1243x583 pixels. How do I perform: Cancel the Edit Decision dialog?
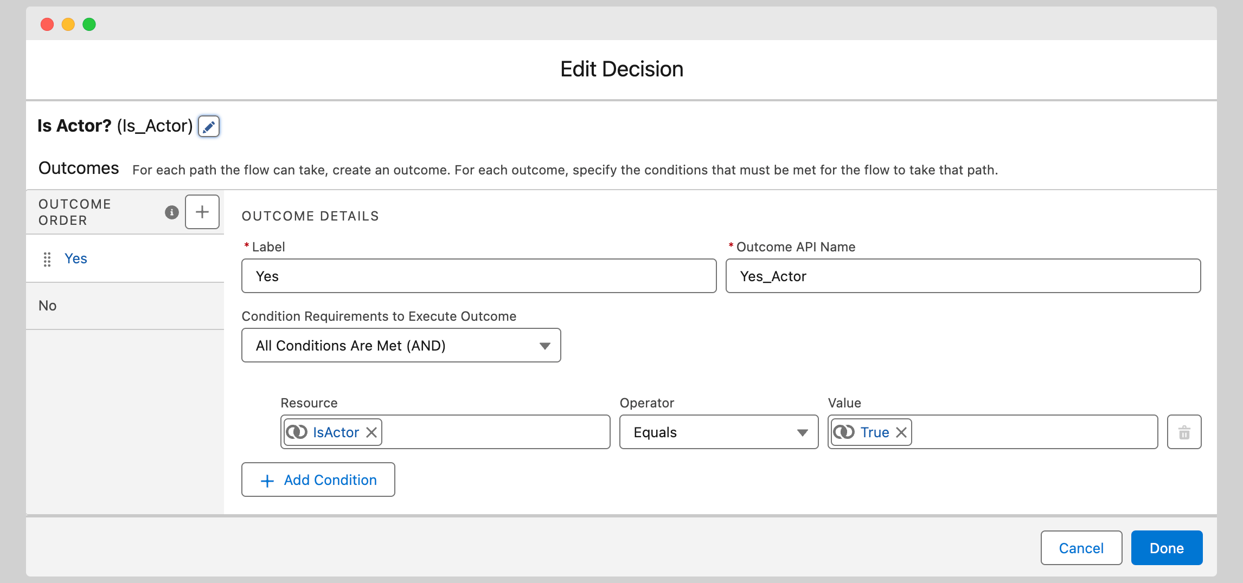pyautogui.click(x=1081, y=548)
